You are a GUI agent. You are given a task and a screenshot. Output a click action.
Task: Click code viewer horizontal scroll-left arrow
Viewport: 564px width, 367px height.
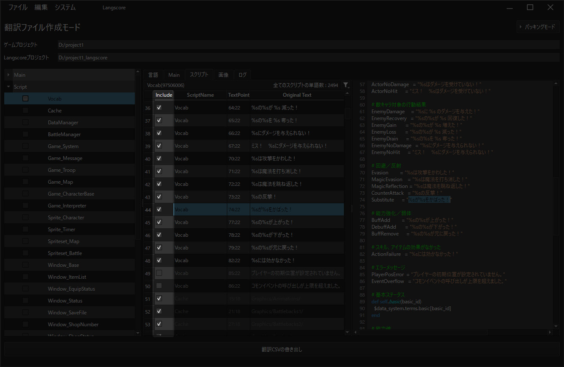point(355,332)
